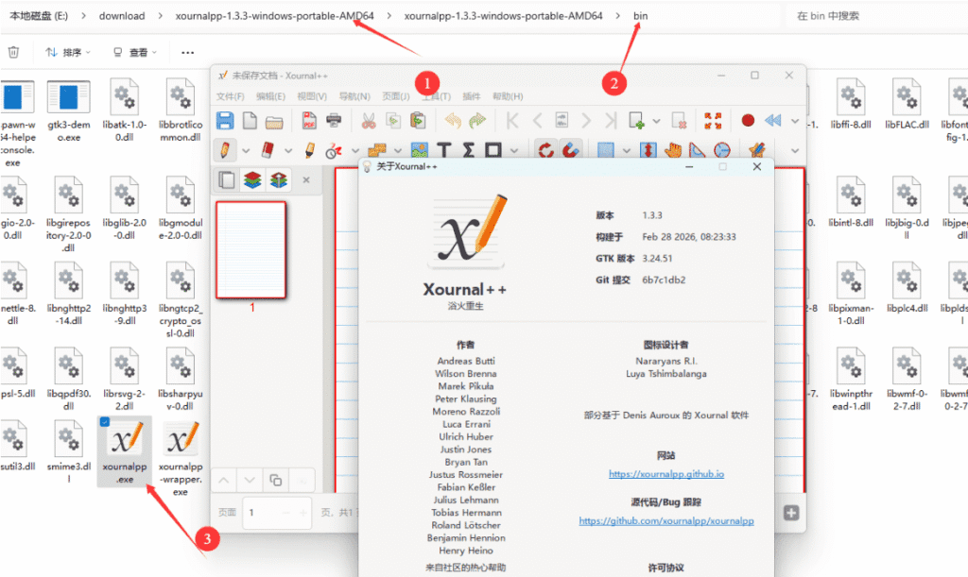Open Explorer's three-dot more options button
Screen dimensions: 968x577
[188, 52]
